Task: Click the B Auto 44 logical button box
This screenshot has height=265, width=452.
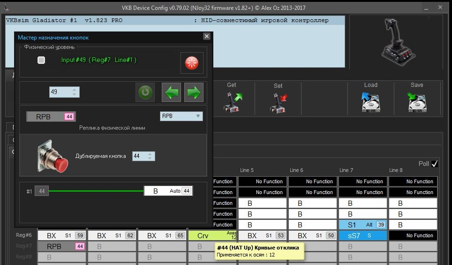Action: pyautogui.click(x=168, y=191)
